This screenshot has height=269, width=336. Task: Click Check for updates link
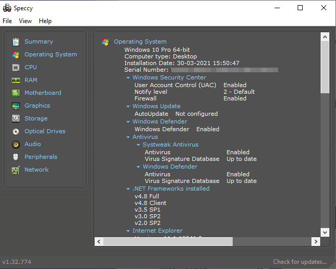tap(300, 262)
